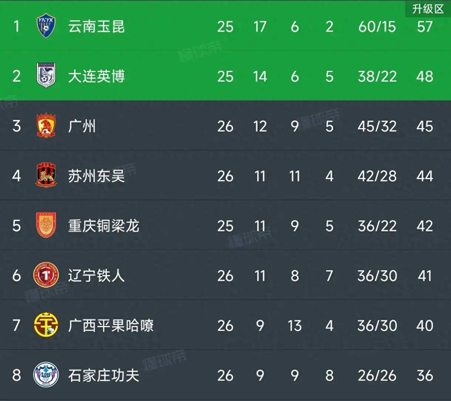Click the Suzhou Dongwu (苏州东吴) team badge
Image resolution: width=451 pixels, height=401 pixels.
[46, 176]
